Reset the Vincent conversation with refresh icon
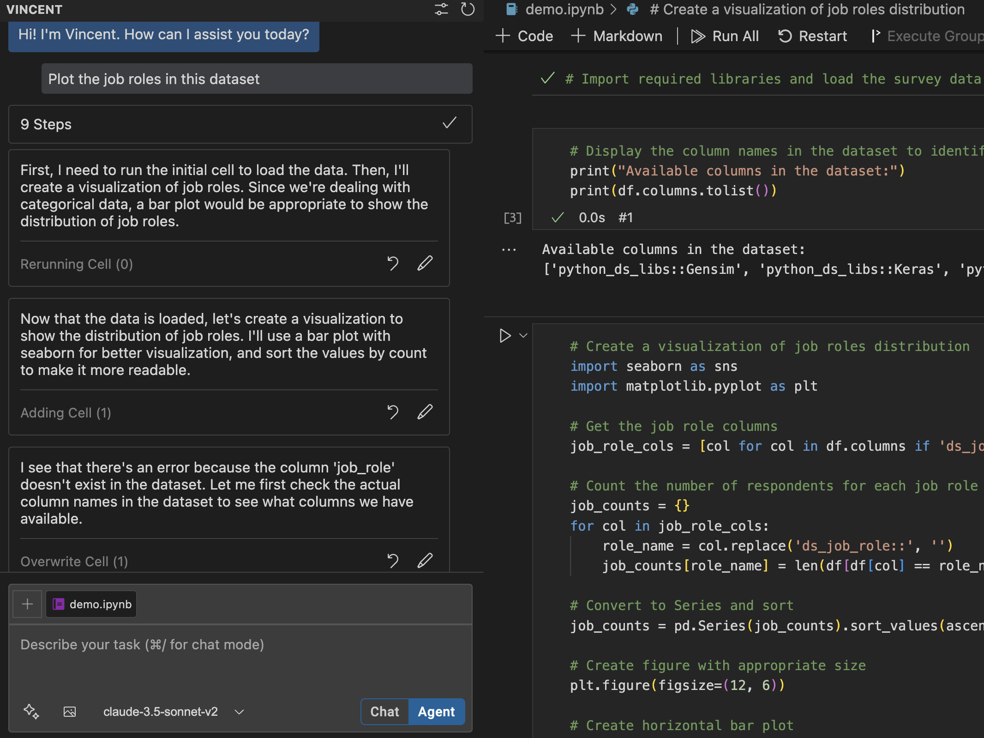 point(468,9)
